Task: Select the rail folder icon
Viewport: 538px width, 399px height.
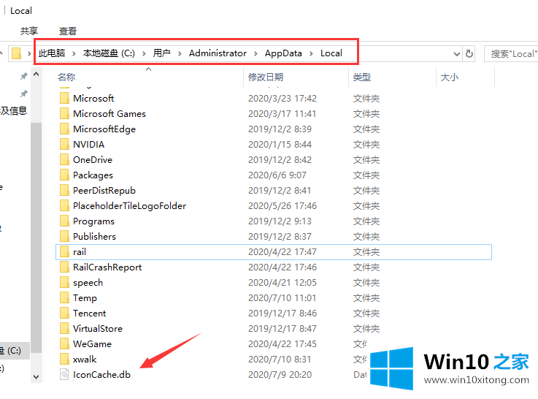Action: pyautogui.click(x=64, y=251)
